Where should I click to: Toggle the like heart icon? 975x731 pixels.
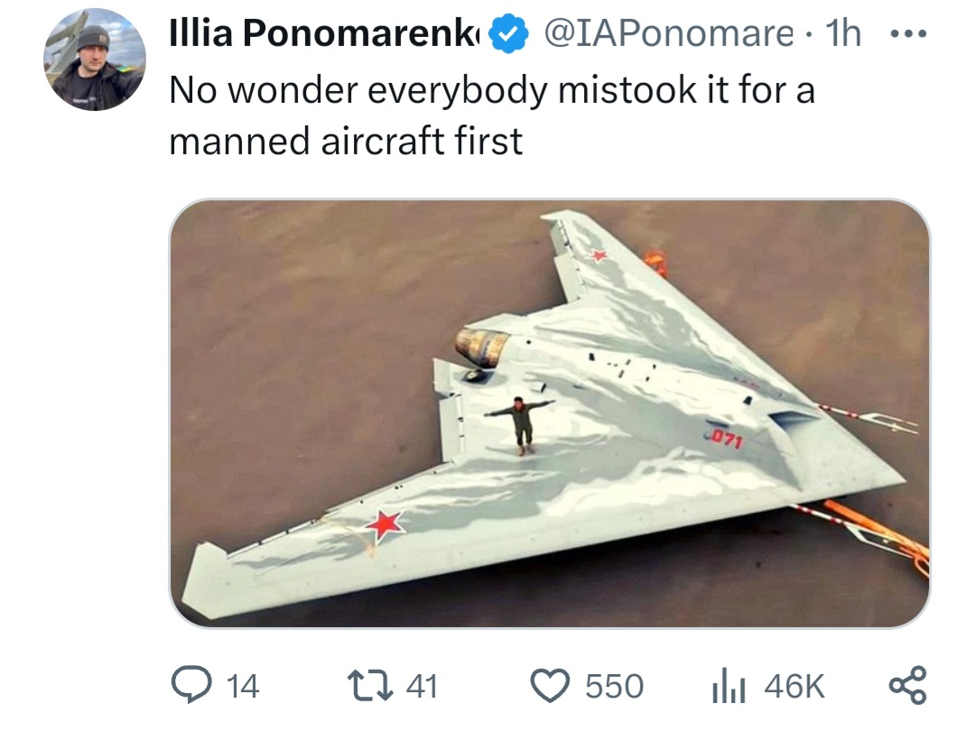coord(550,686)
